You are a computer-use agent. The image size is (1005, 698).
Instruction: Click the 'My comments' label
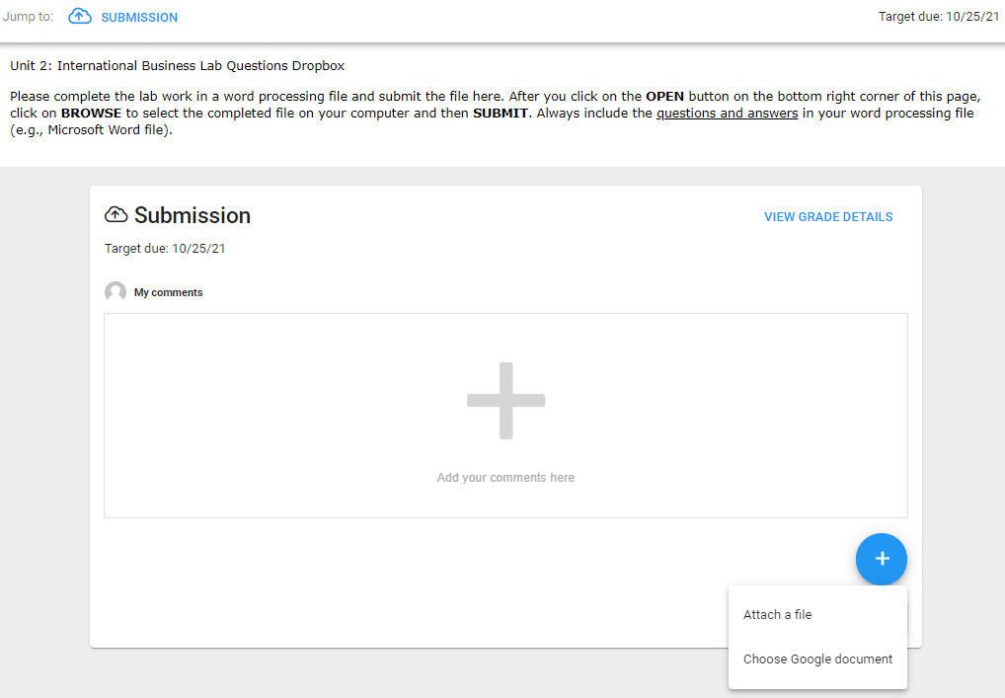(168, 292)
